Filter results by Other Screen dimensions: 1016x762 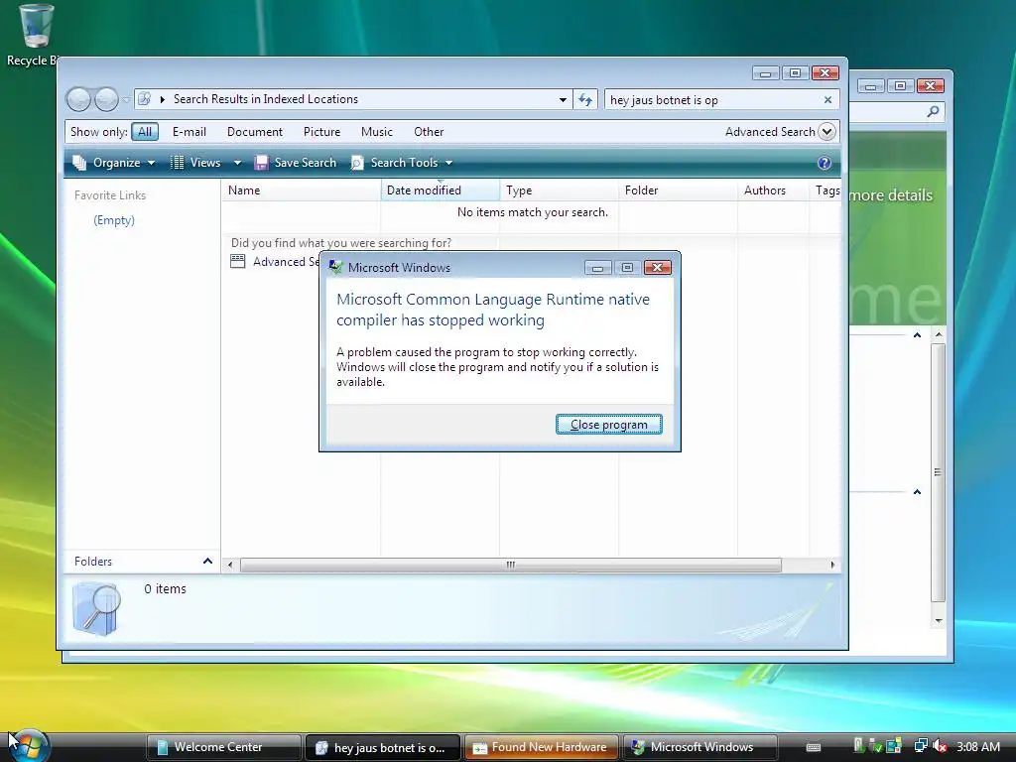click(429, 132)
